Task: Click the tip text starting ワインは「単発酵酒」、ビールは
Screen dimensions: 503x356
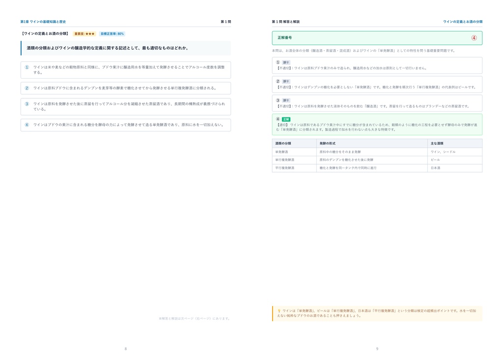Action: coord(377,313)
